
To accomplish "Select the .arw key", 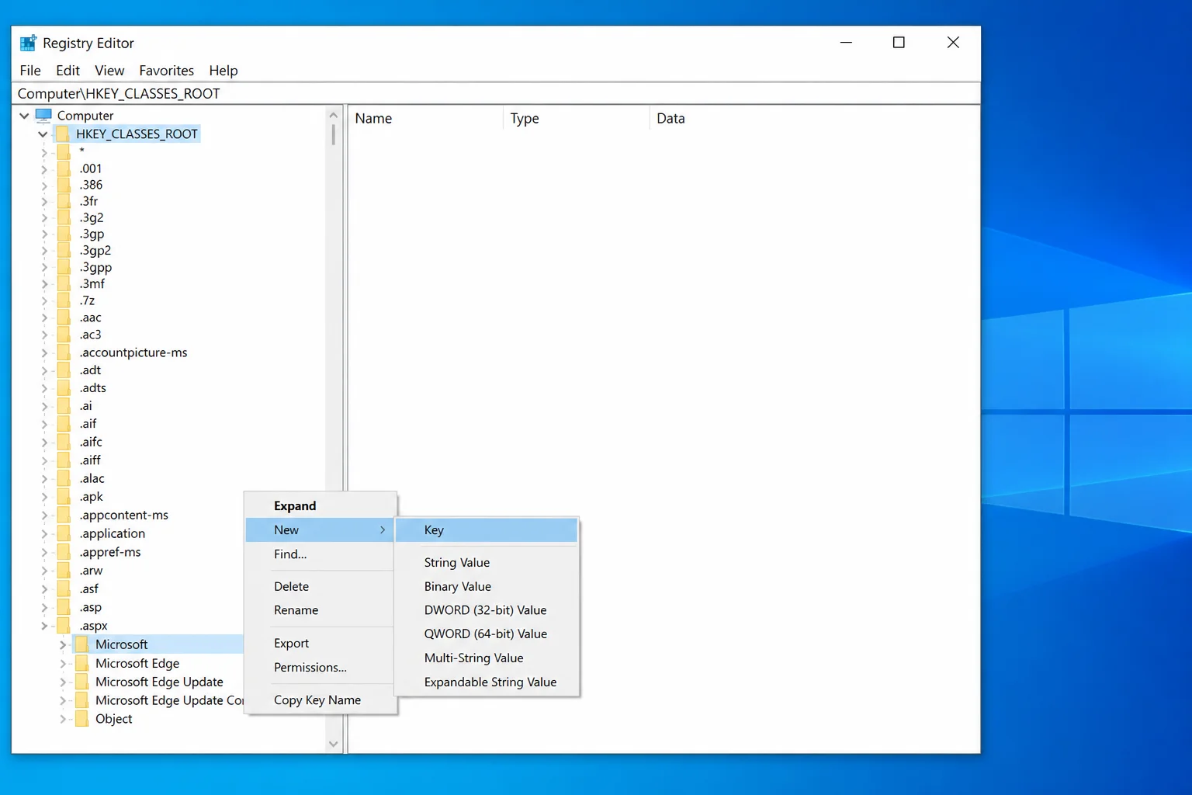I will (x=91, y=571).
